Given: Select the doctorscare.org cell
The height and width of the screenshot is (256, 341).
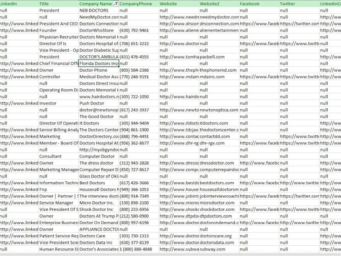Looking at the screenshot, I should [x=219, y=236].
